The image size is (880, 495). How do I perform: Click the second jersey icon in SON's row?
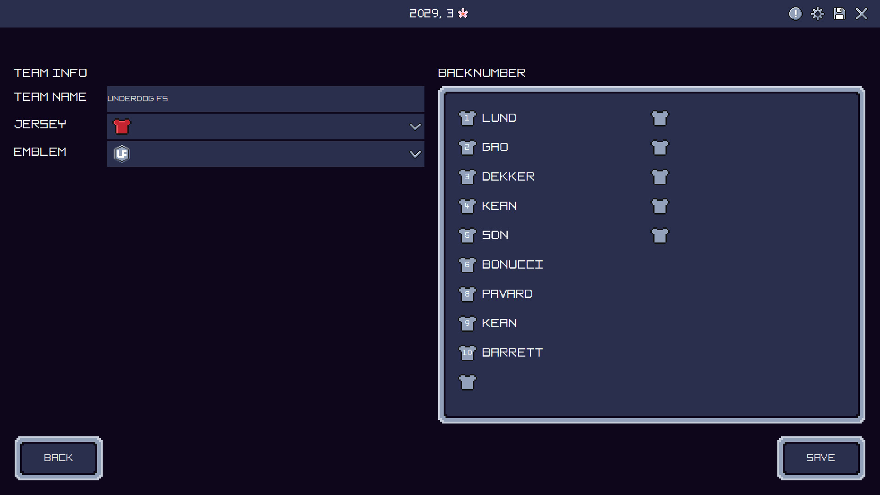click(x=660, y=235)
